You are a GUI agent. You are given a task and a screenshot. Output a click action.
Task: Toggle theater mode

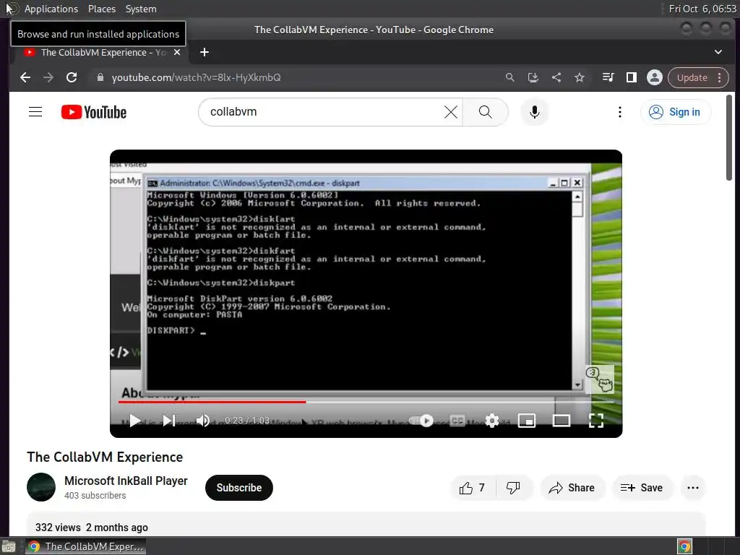(x=561, y=421)
